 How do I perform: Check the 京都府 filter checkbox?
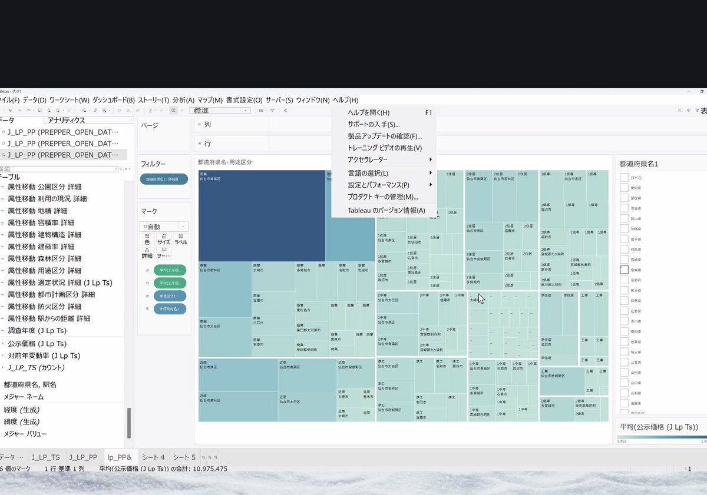click(624, 280)
